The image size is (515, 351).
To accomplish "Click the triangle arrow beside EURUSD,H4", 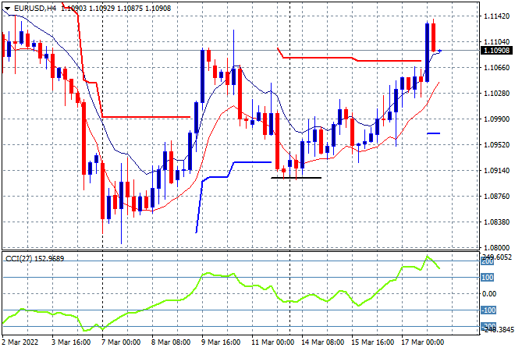I will (7, 9).
